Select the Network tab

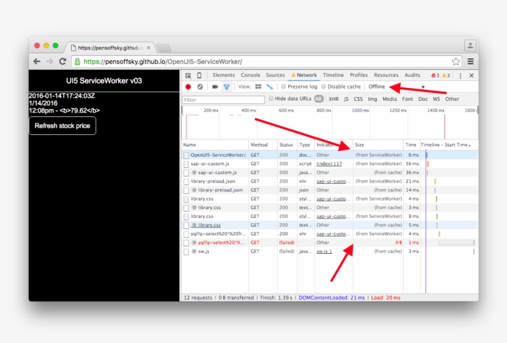point(304,75)
